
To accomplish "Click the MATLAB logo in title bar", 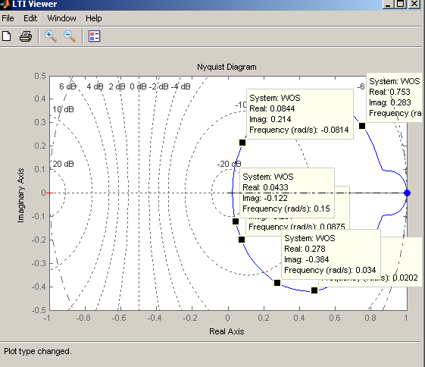I will 5,4.
